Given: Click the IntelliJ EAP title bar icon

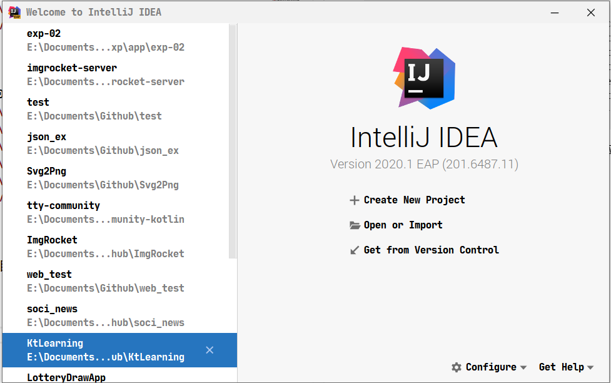Looking at the screenshot, I should pos(14,12).
